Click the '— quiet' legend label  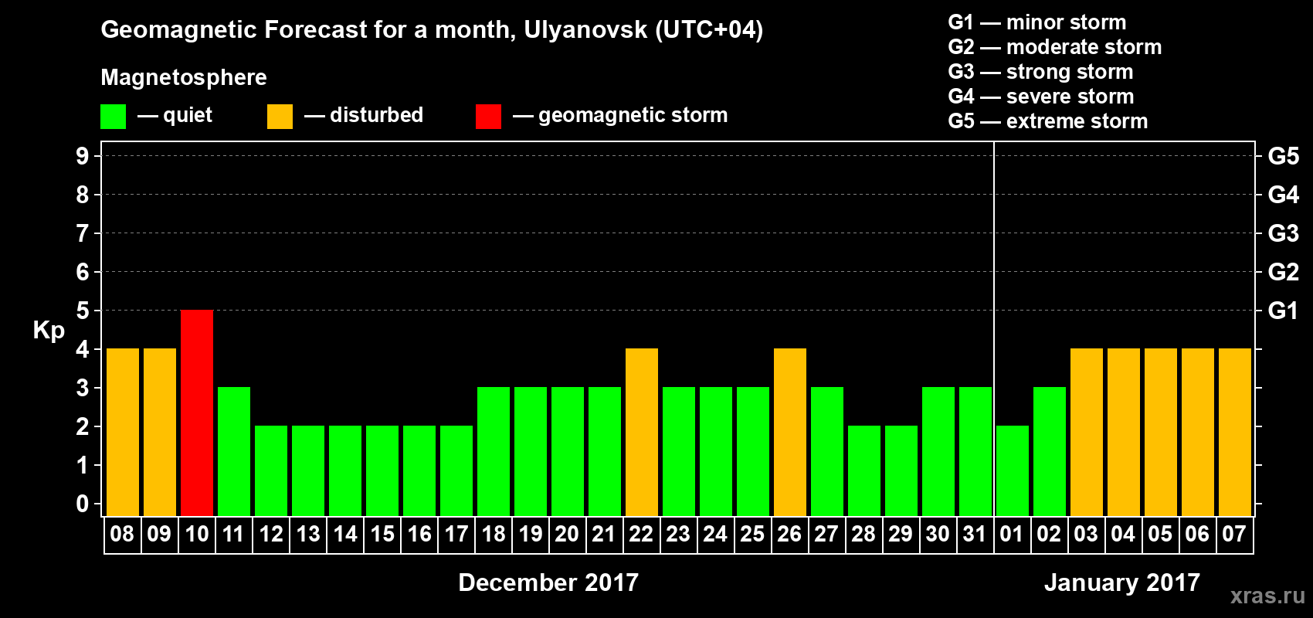click(x=175, y=115)
